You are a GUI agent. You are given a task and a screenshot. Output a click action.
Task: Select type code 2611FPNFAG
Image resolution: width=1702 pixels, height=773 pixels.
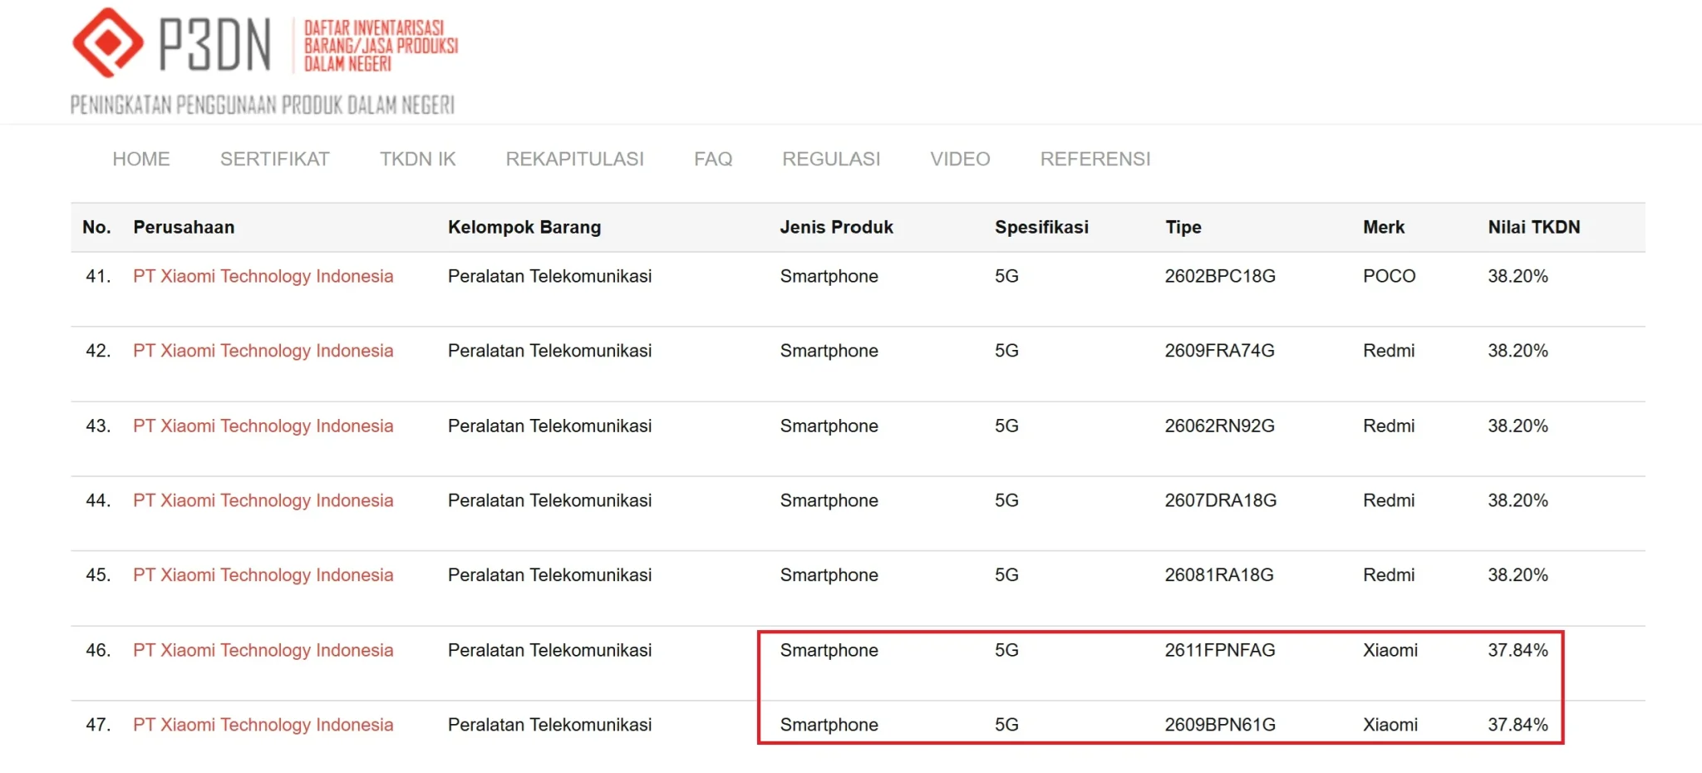[x=1220, y=650]
